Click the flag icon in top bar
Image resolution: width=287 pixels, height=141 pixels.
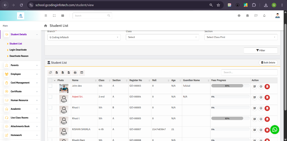256,16
